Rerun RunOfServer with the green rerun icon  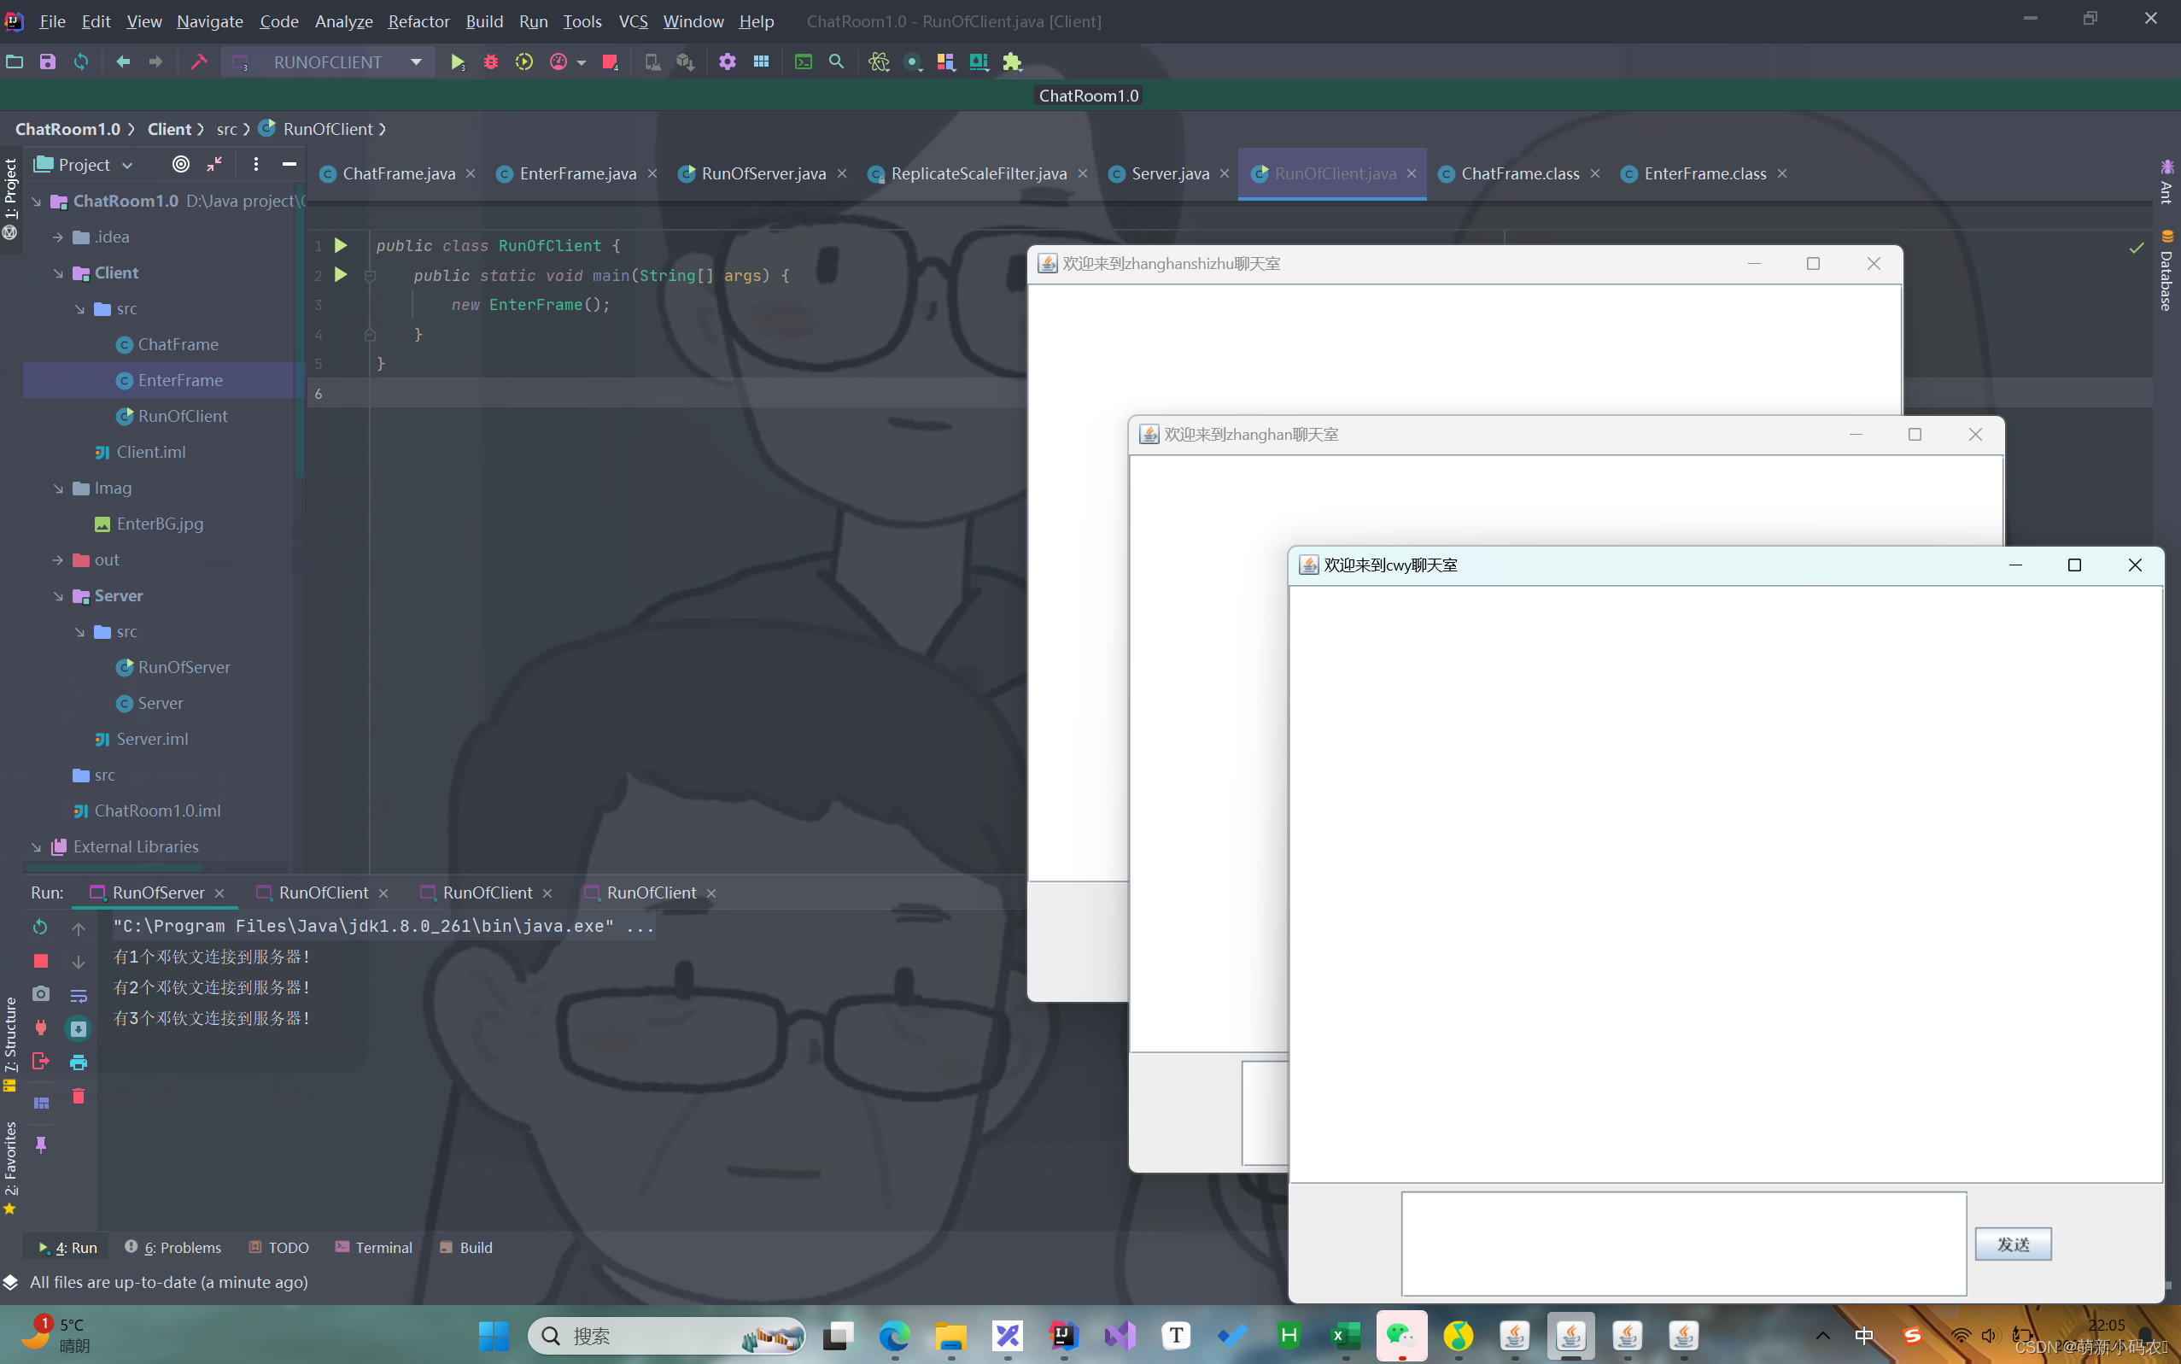pos(41,927)
